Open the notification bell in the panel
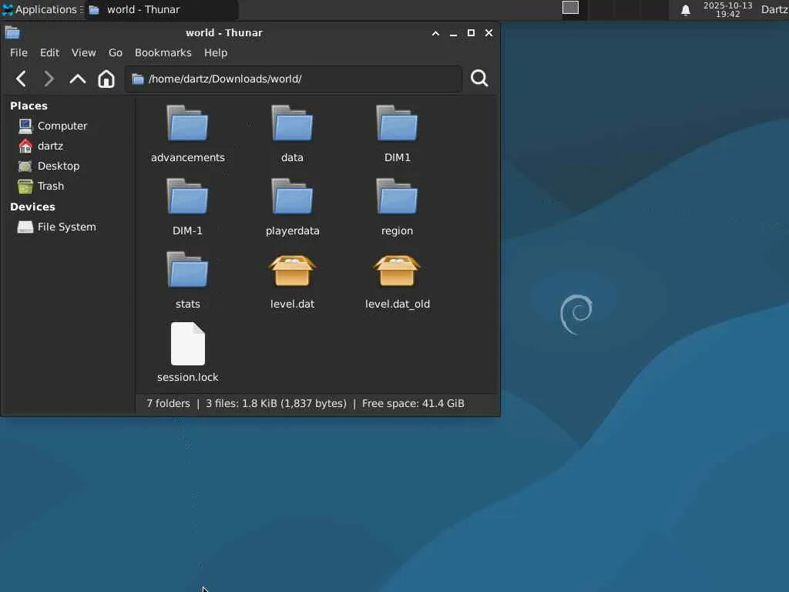Image resolution: width=789 pixels, height=592 pixels. tap(685, 10)
